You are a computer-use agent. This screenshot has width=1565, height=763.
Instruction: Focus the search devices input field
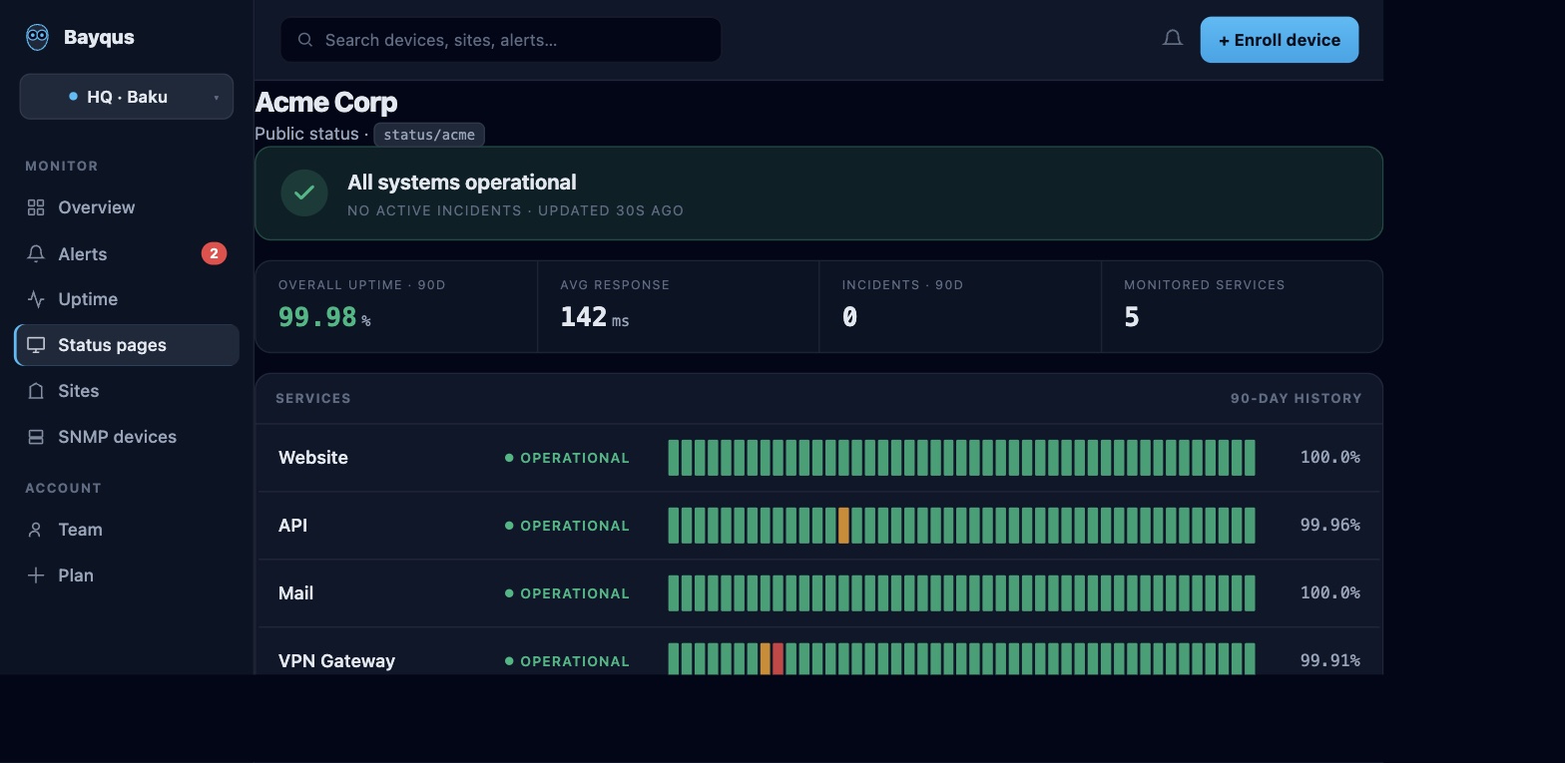pyautogui.click(x=501, y=40)
